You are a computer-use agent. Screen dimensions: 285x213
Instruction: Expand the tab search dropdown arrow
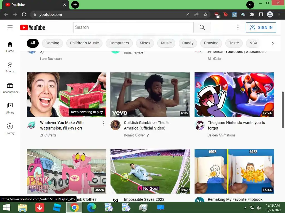[x=250, y=5]
